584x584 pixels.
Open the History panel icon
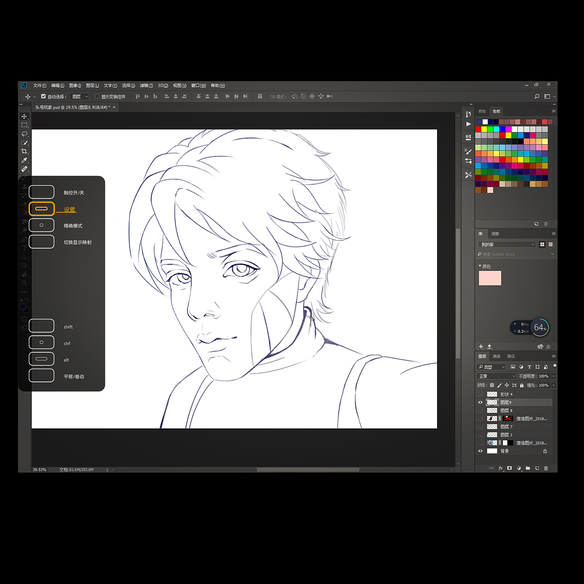[468, 115]
